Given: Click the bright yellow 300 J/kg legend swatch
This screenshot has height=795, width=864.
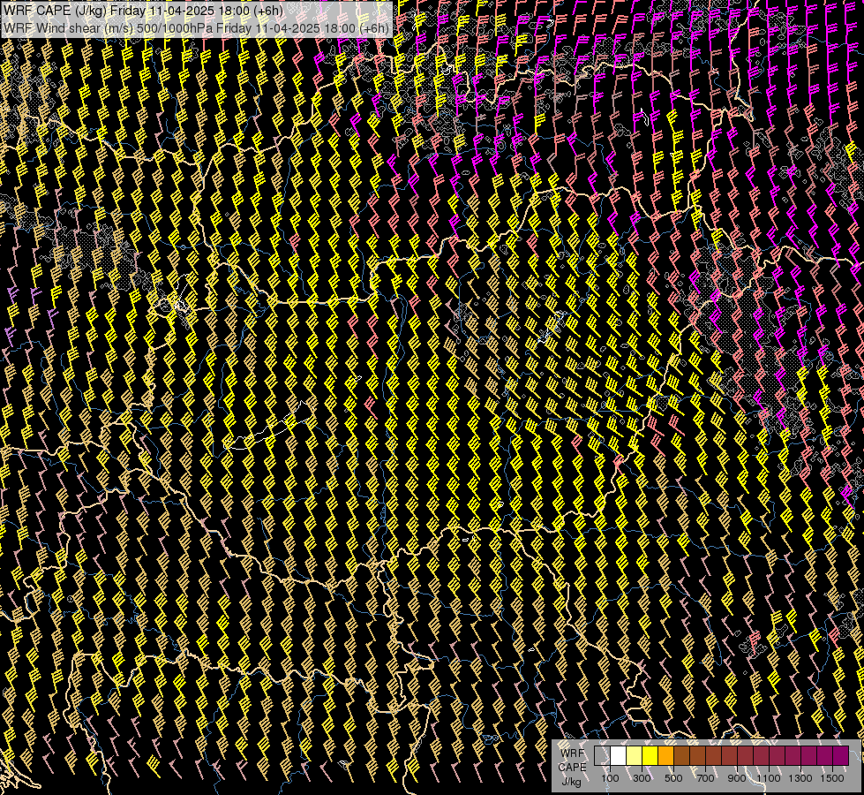Looking at the screenshot, I should (650, 755).
